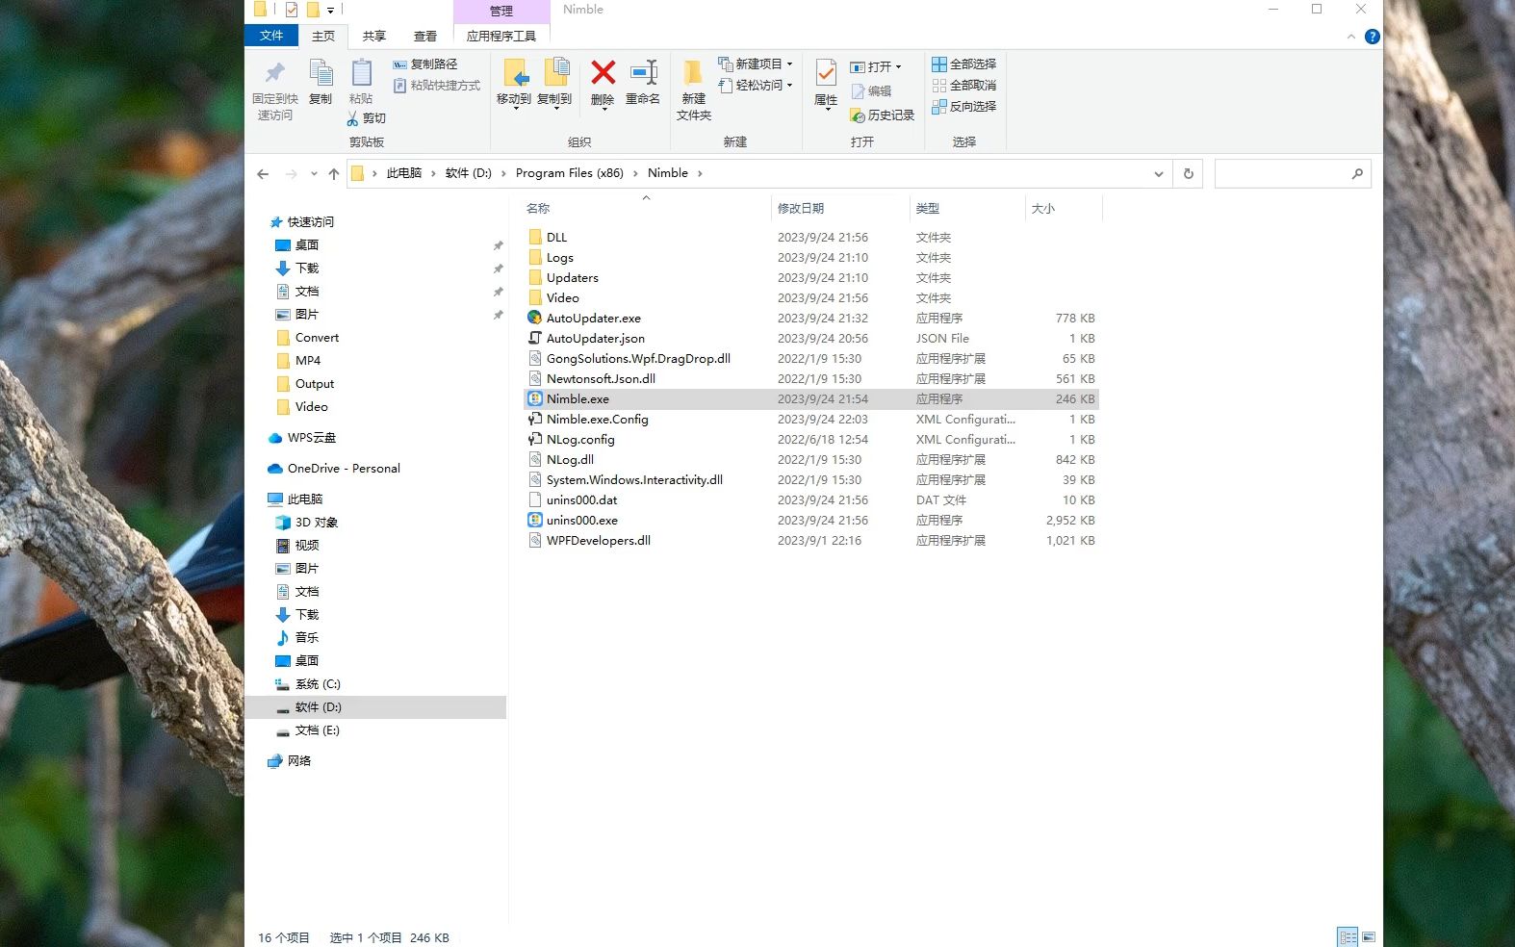Click the search magnifier icon
This screenshot has height=947, width=1515.
[x=1357, y=174]
